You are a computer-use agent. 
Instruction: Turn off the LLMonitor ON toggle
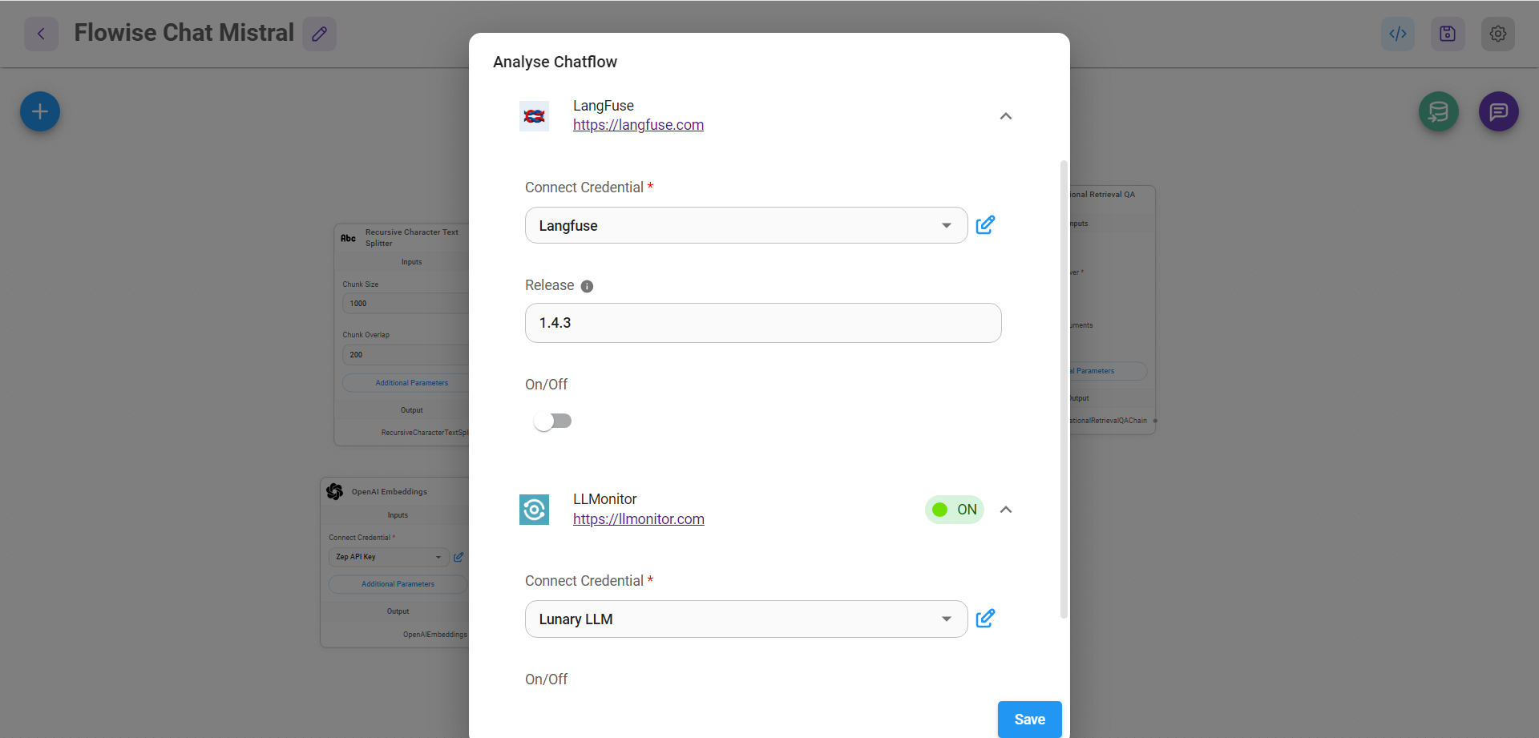click(954, 509)
